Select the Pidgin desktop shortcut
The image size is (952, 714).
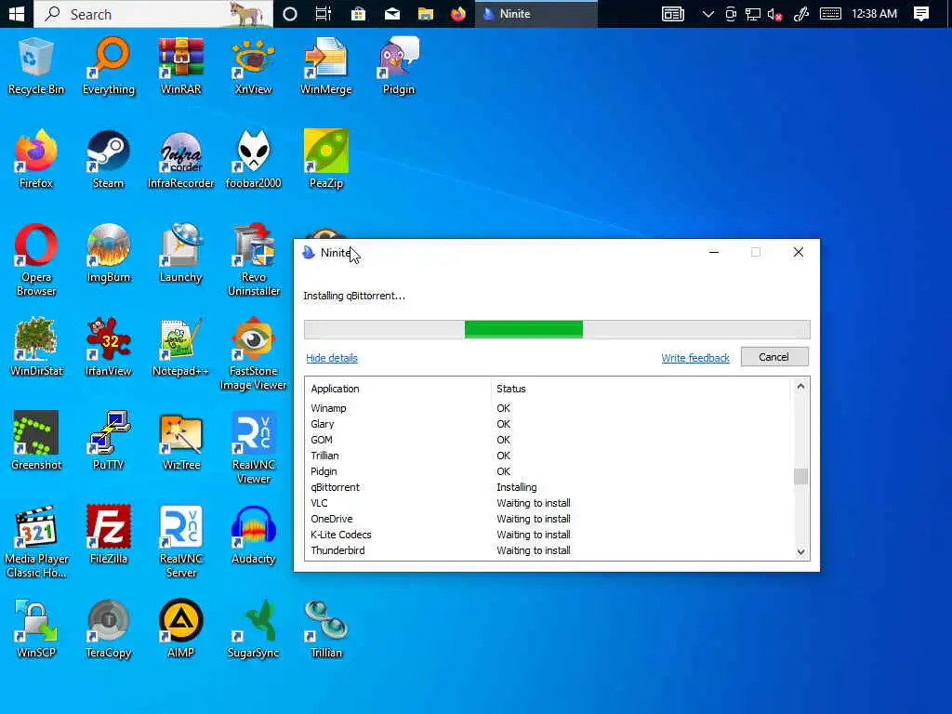pos(399,67)
